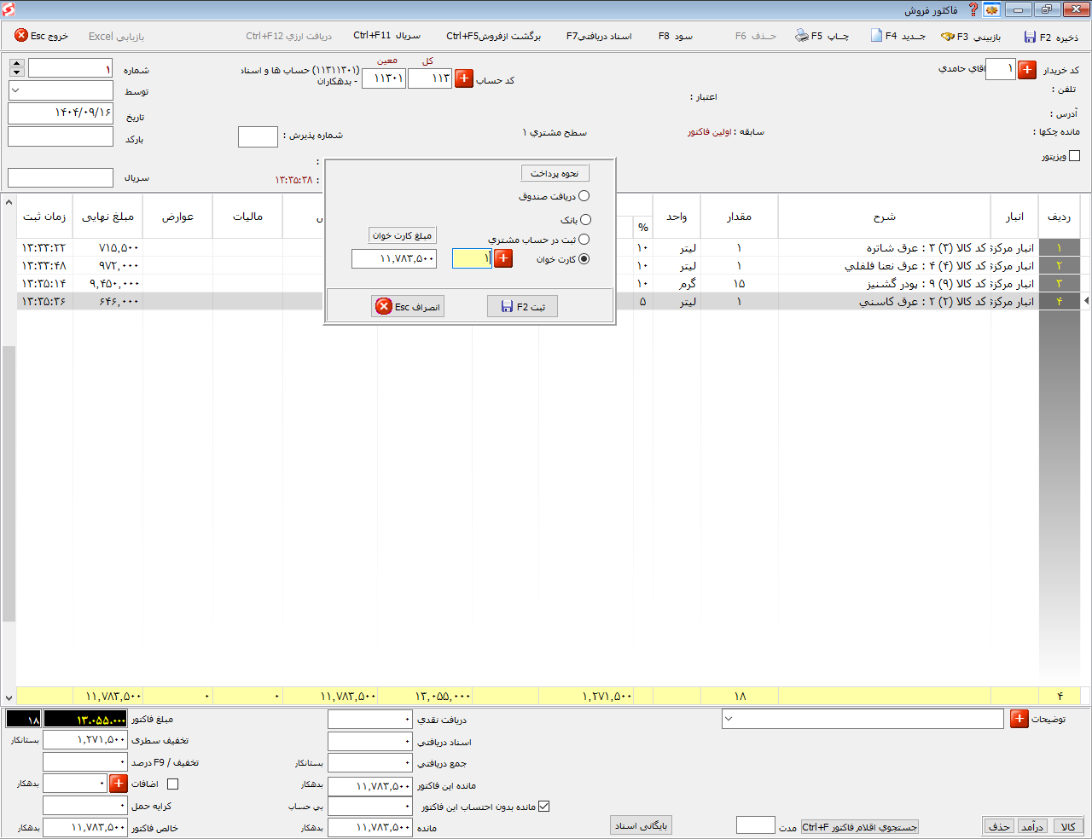Focus the تاریخ date field

[61, 113]
